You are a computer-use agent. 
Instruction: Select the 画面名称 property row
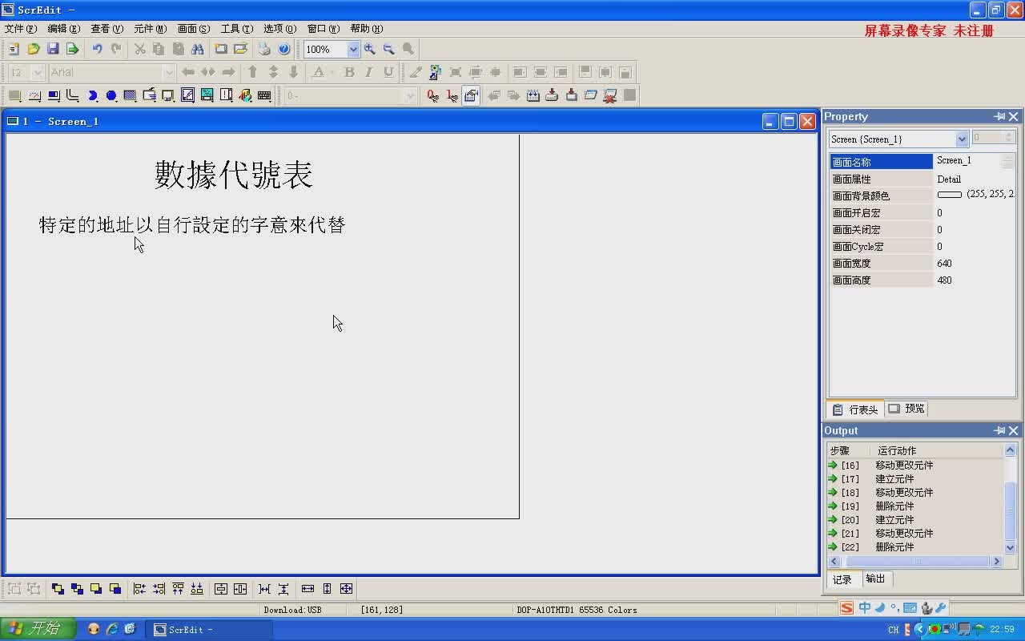pyautogui.click(x=922, y=161)
